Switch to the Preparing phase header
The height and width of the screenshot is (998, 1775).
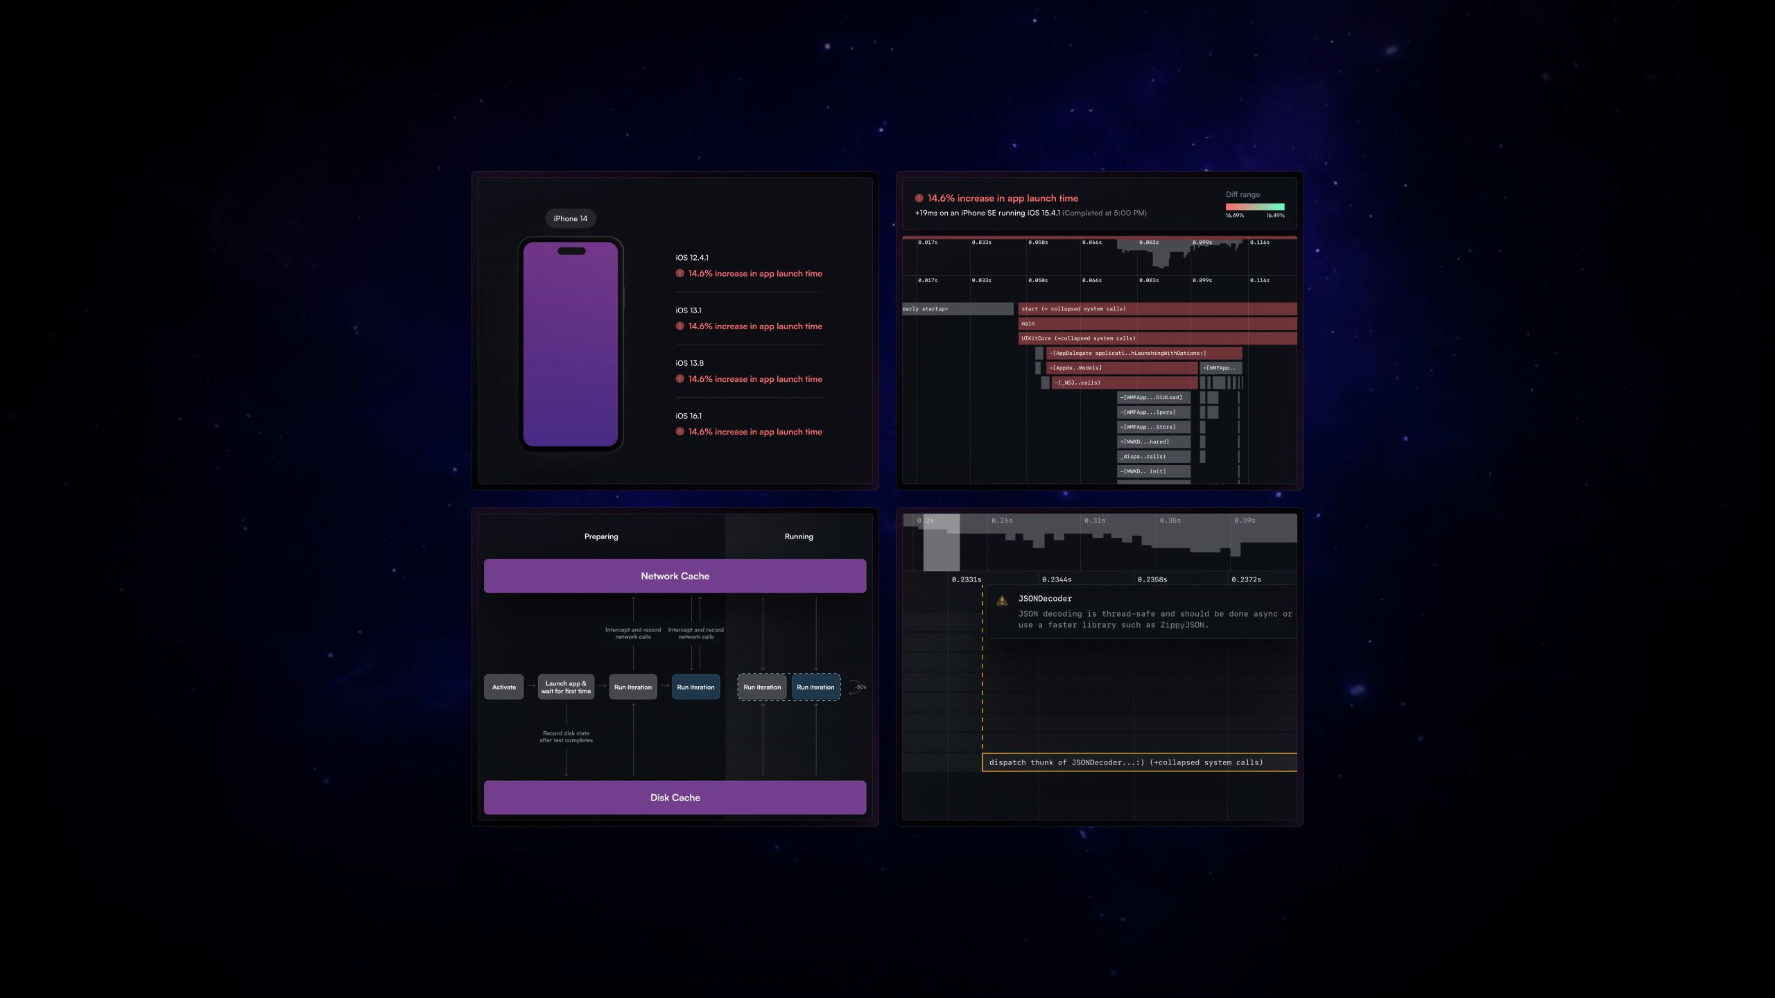click(600, 536)
